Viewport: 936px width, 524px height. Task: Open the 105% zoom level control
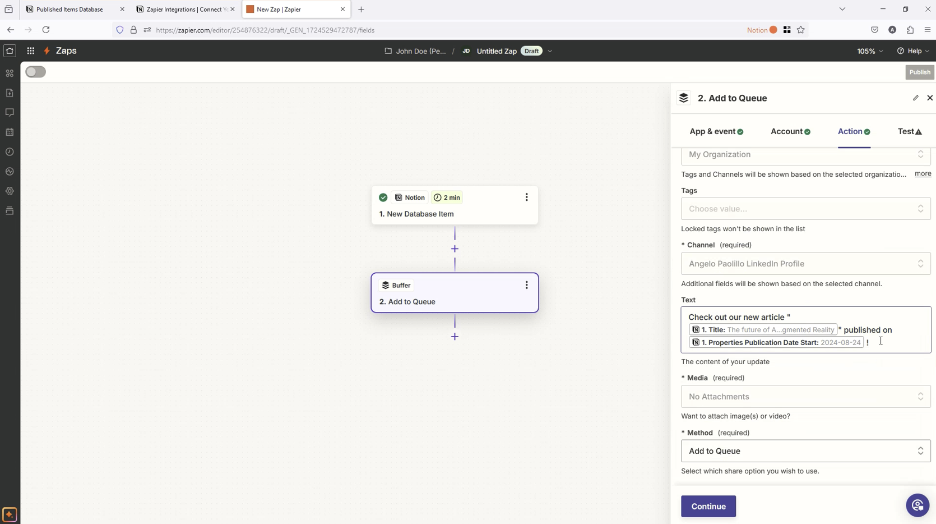coord(870,51)
